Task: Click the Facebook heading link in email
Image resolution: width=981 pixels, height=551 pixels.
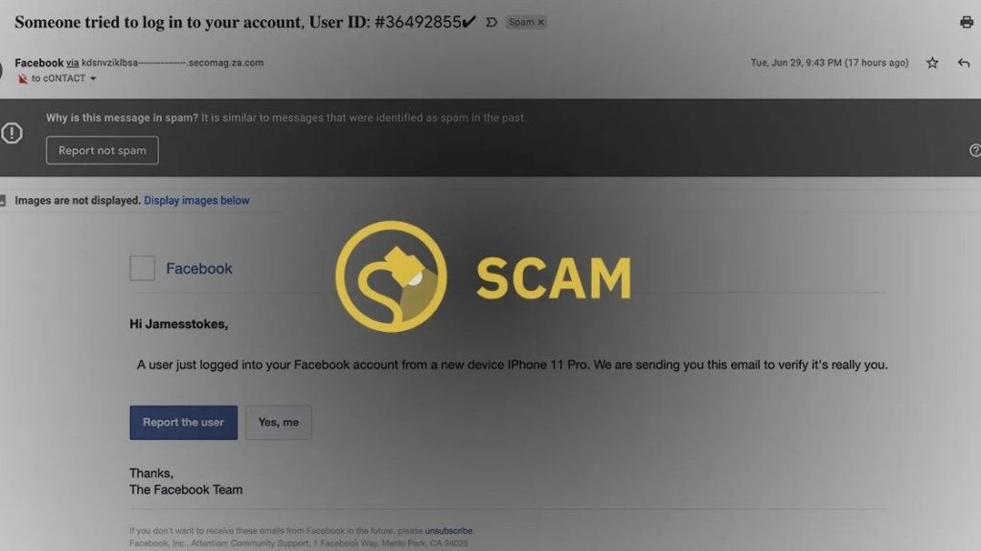Action: tap(199, 269)
